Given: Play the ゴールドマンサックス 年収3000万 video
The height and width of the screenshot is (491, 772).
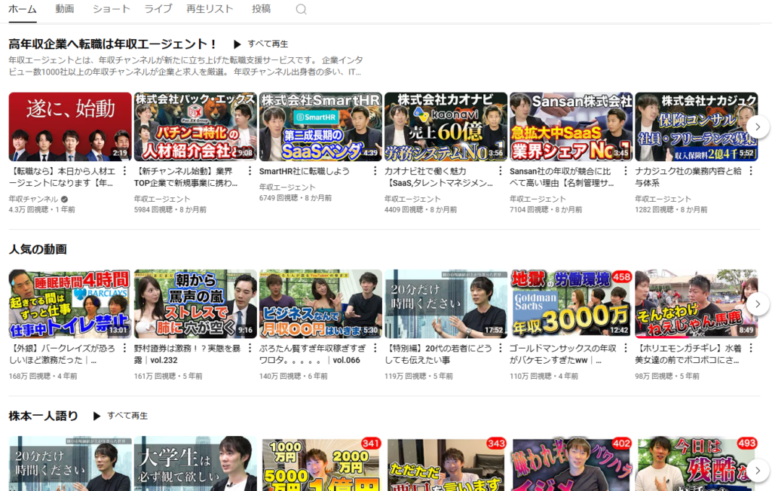Looking at the screenshot, I should pos(571,304).
